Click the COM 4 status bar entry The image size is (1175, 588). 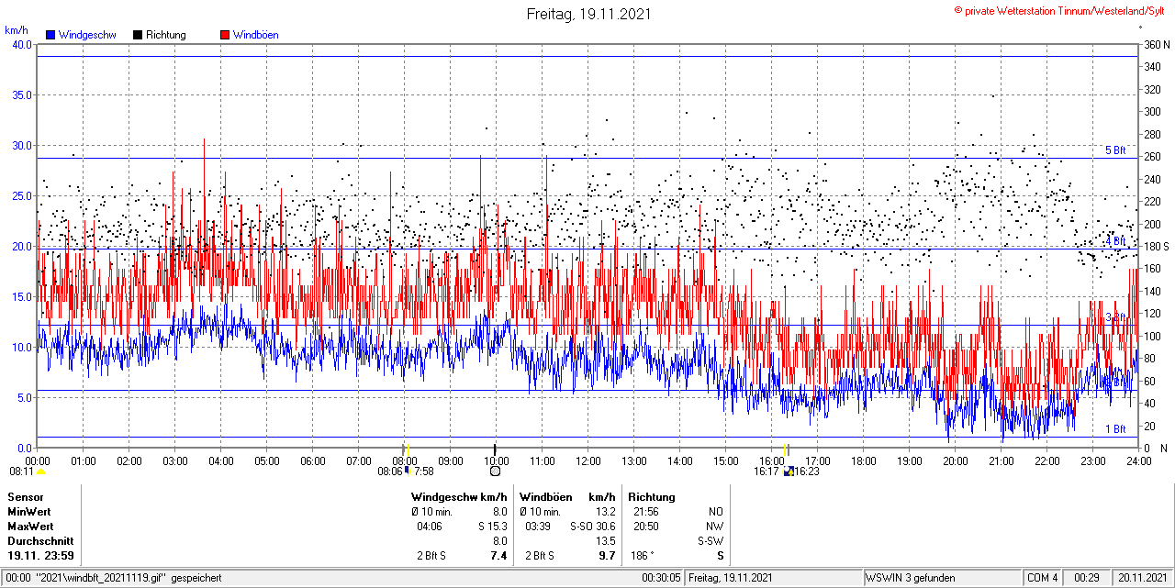[1043, 578]
